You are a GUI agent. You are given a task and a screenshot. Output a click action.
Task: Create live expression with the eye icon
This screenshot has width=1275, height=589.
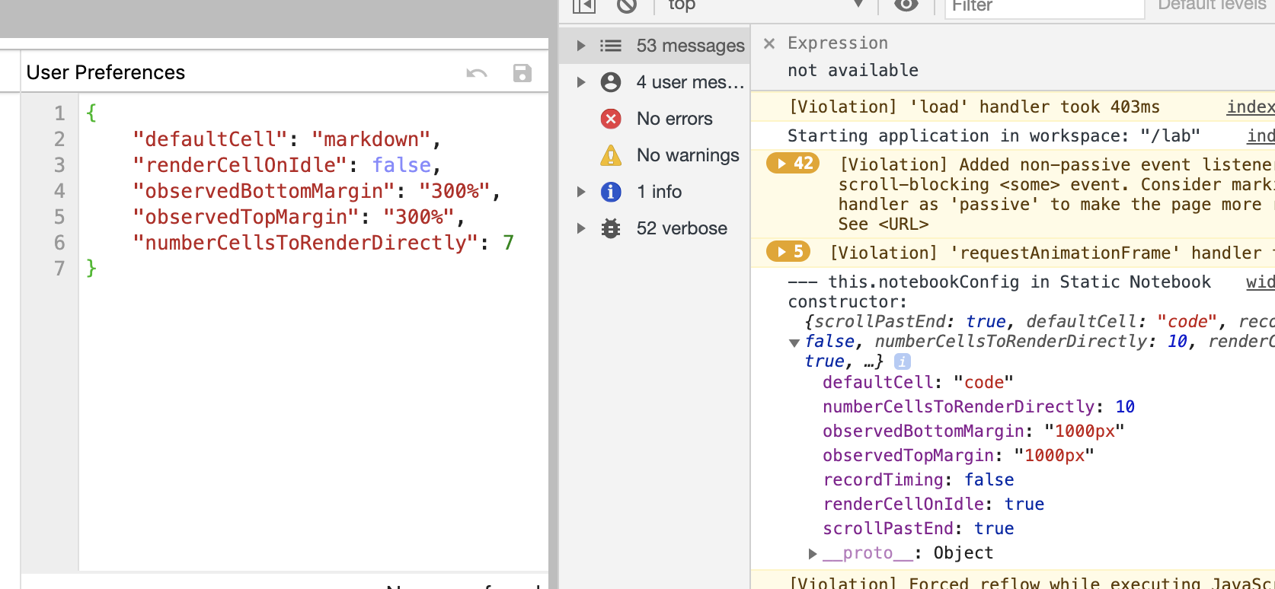coord(906,5)
